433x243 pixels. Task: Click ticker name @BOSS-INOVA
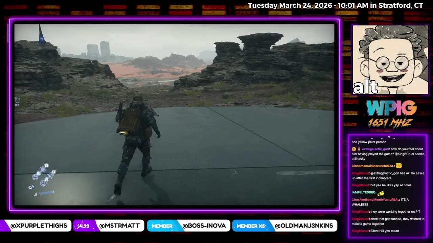(204, 226)
